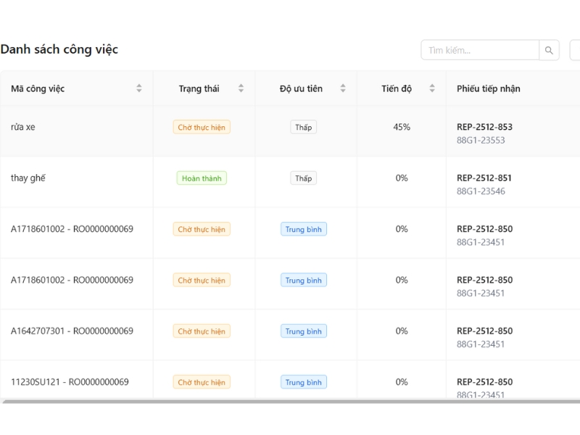The image size is (580, 435).
Task: Type in the Tìm kiếm search field
Action: click(480, 50)
